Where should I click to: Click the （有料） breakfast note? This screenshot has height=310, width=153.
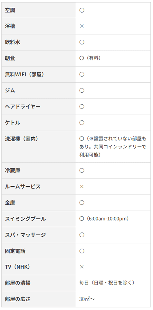pyautogui.click(x=93, y=58)
